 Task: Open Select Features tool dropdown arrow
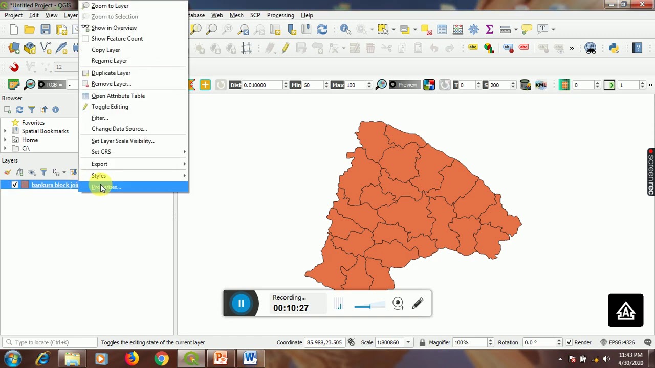393,29
